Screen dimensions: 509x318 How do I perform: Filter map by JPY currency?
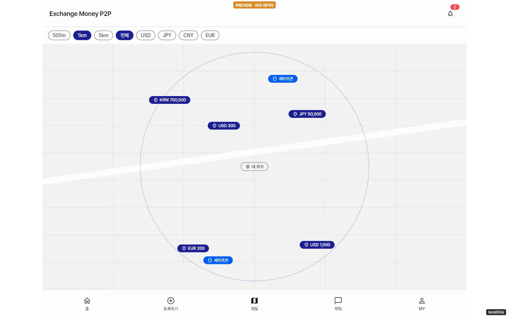[167, 35]
